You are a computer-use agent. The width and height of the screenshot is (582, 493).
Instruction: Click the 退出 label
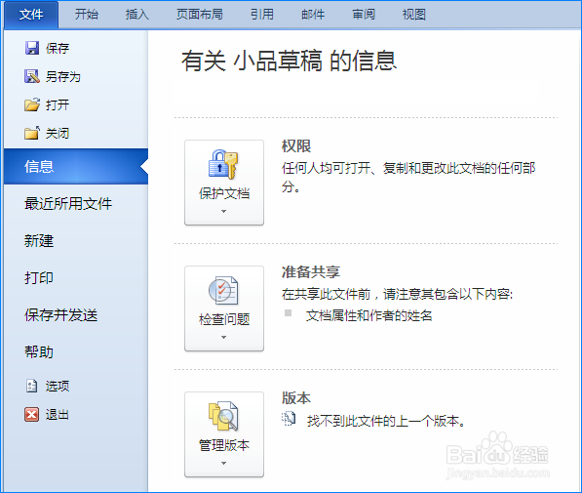tap(58, 415)
